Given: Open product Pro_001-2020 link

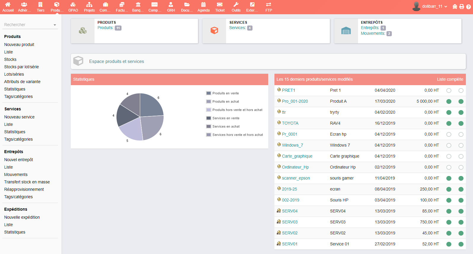Looking at the screenshot, I should pyautogui.click(x=295, y=101).
